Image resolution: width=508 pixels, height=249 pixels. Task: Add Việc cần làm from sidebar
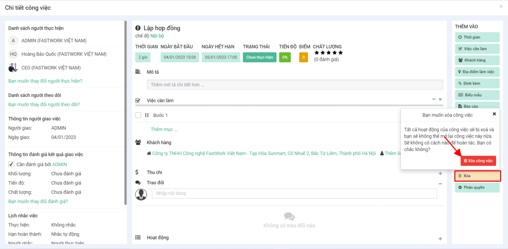click(477, 49)
